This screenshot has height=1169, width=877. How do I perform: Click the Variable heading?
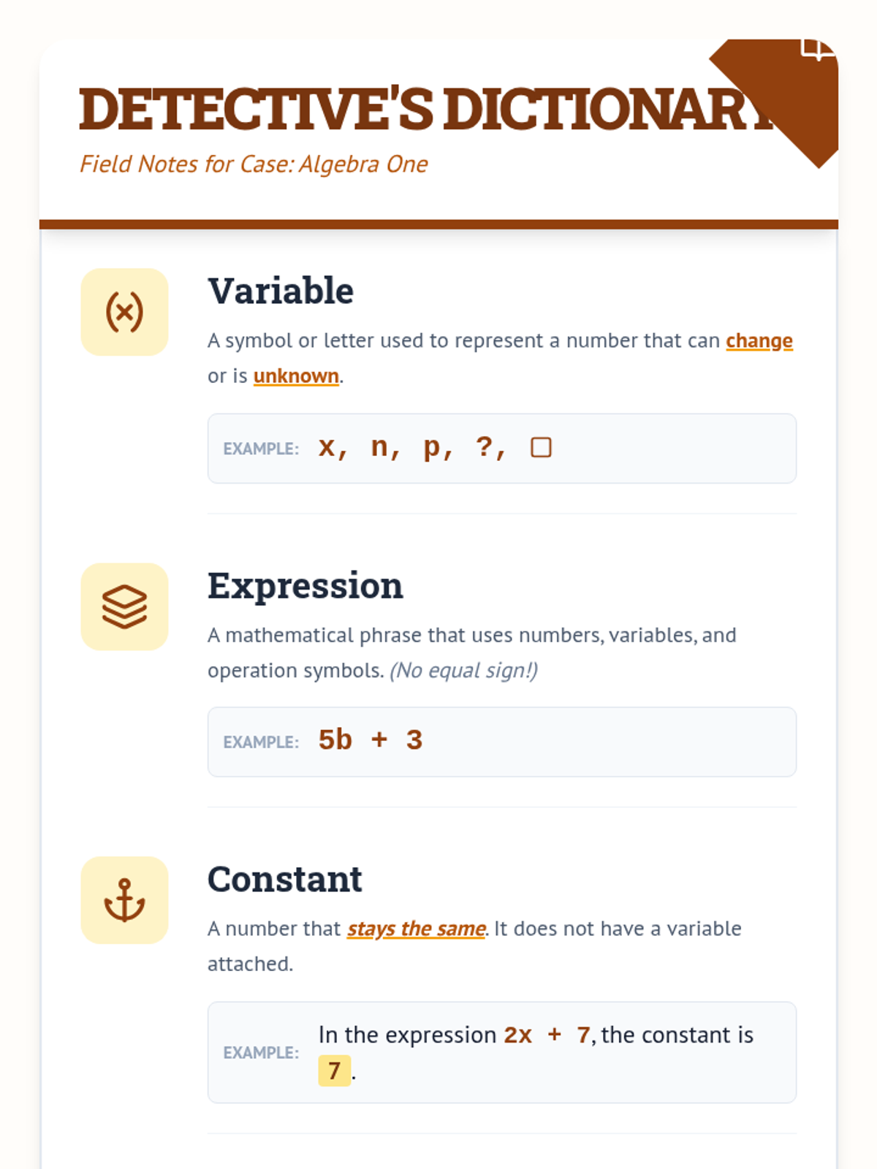[281, 291]
